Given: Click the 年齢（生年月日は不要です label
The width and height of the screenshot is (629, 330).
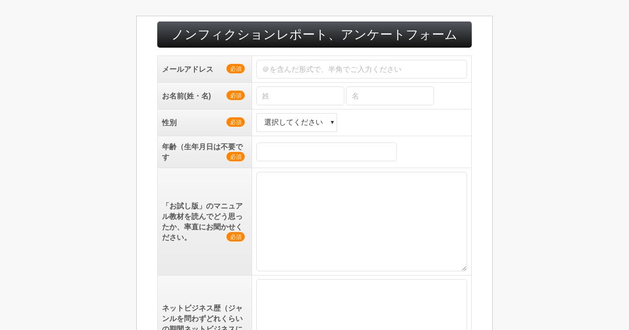Looking at the screenshot, I should tap(202, 152).
